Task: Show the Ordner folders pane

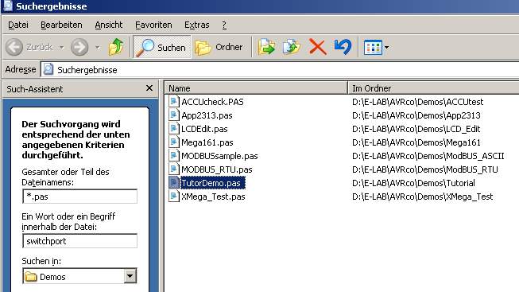Action: (x=219, y=47)
